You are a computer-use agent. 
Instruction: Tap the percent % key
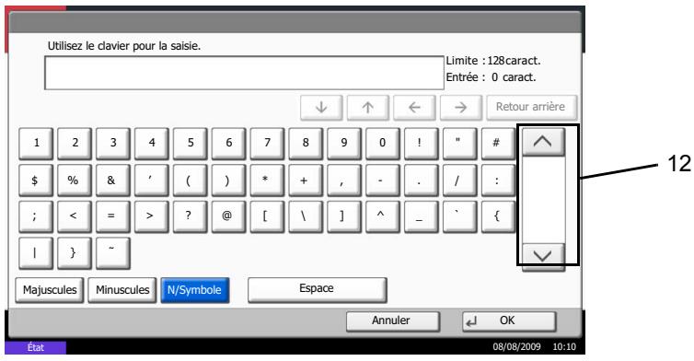[75, 180]
